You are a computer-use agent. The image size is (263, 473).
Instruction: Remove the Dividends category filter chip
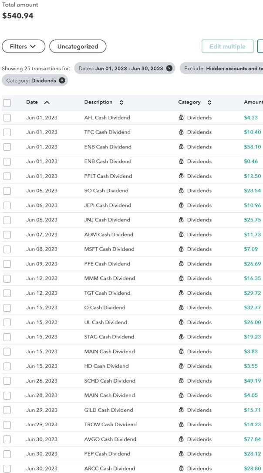coord(62,80)
